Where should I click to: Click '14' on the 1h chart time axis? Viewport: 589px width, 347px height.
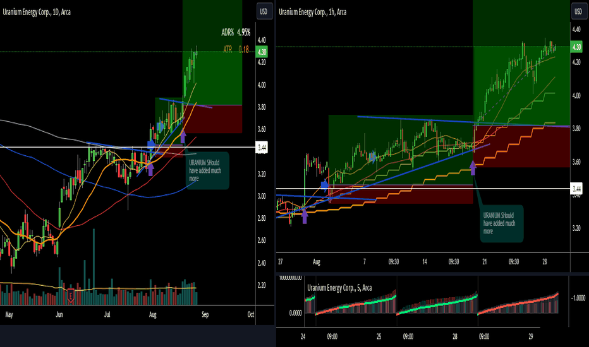[x=425, y=261]
